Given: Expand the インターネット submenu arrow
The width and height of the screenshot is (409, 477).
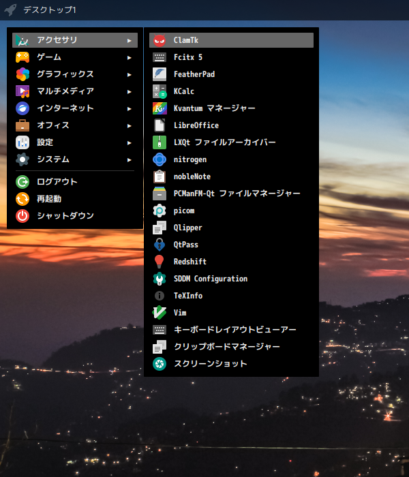Looking at the screenshot, I should pyautogui.click(x=130, y=108).
